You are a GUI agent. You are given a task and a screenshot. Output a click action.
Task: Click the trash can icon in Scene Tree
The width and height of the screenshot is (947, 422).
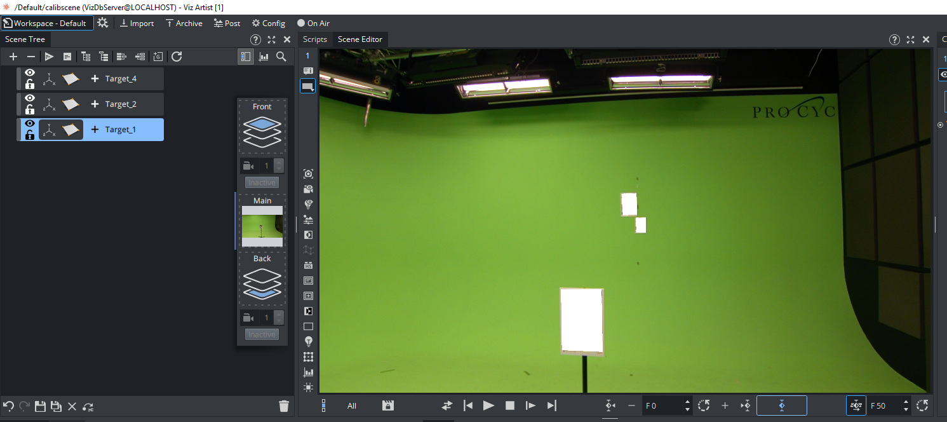coord(284,406)
